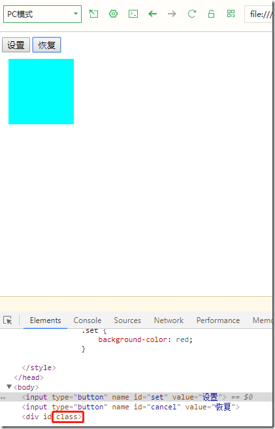Collapse the body node triangle
Screen dimensions: 275x429
pos(9,387)
